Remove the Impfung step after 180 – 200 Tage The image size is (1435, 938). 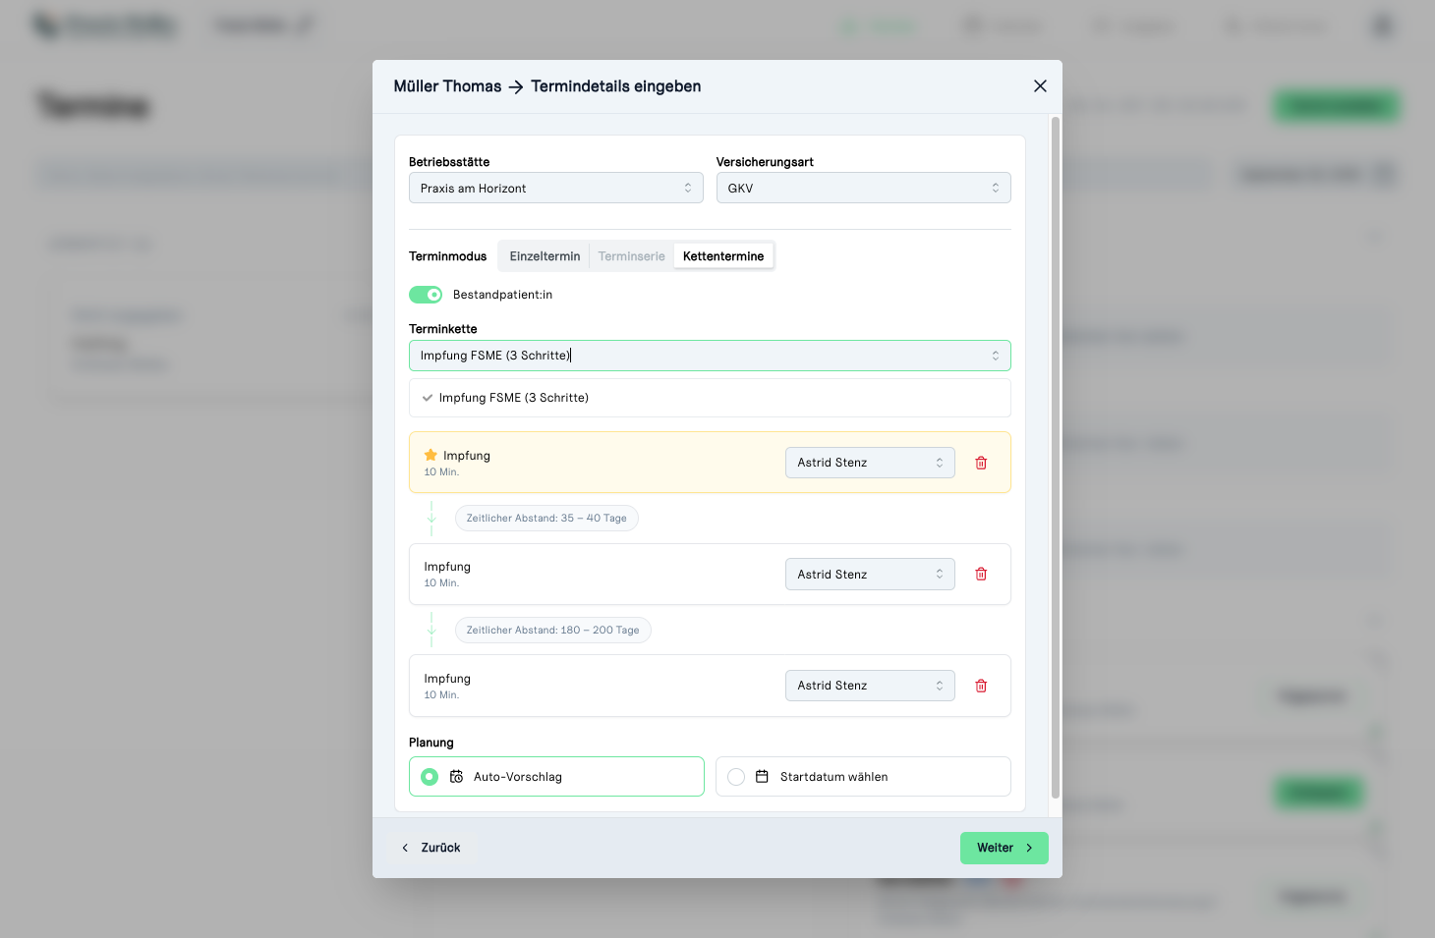coord(981,686)
